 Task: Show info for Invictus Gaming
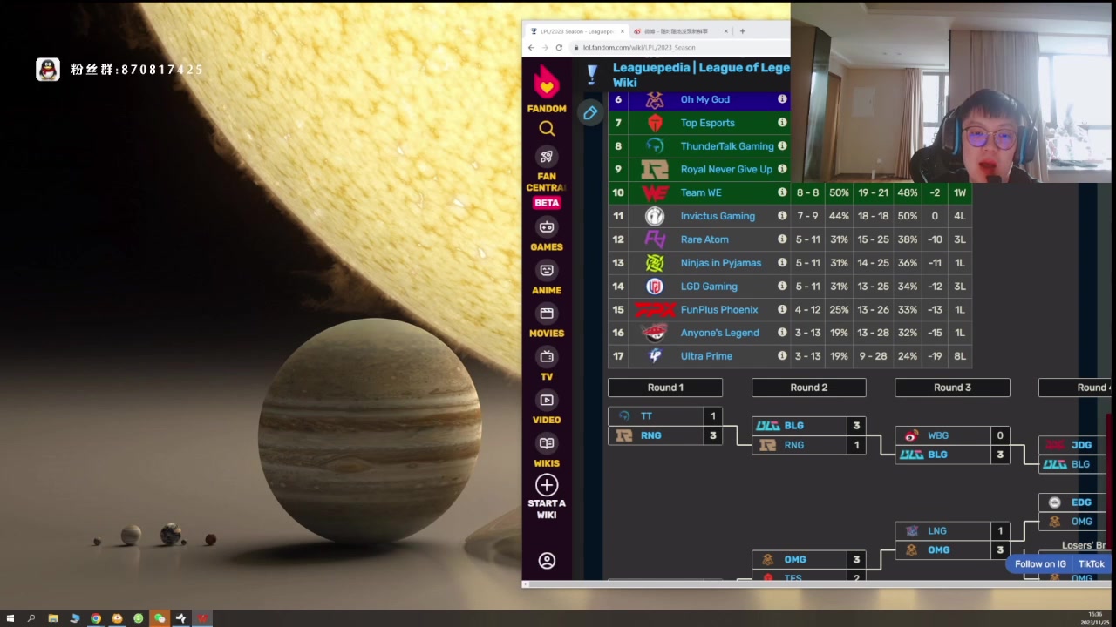coord(782,216)
